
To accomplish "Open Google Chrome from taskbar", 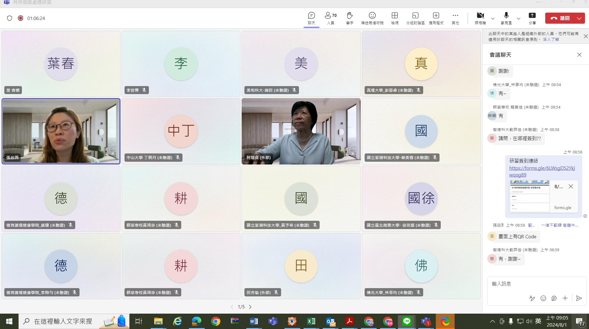I will tap(215, 321).
